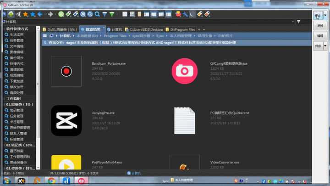Open the 计算机 link in status bar
Screen dimensions: 330x186
pos(134,173)
